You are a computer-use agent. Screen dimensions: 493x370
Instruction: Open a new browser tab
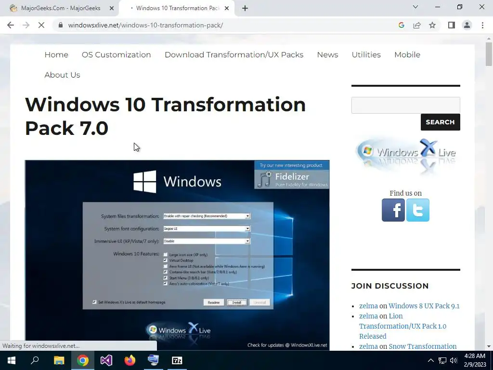click(245, 8)
